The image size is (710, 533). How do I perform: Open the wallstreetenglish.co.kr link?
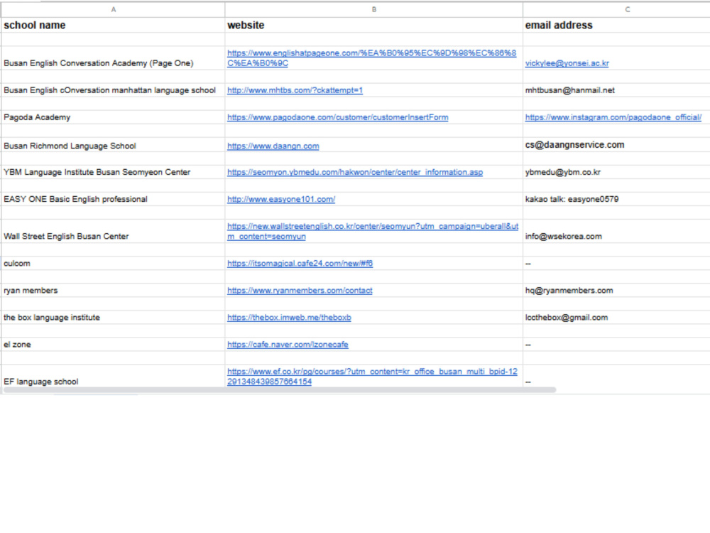click(x=373, y=231)
